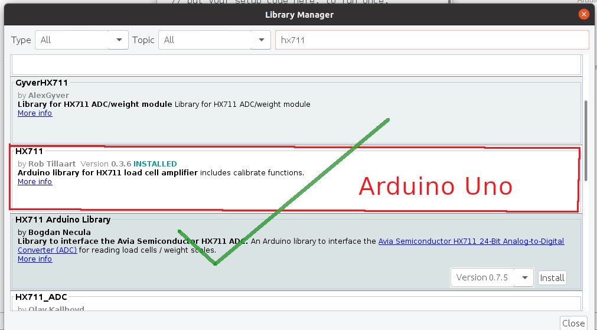The height and width of the screenshot is (330, 597).
Task: Select HX711_ADC library title
Action: [41, 297]
